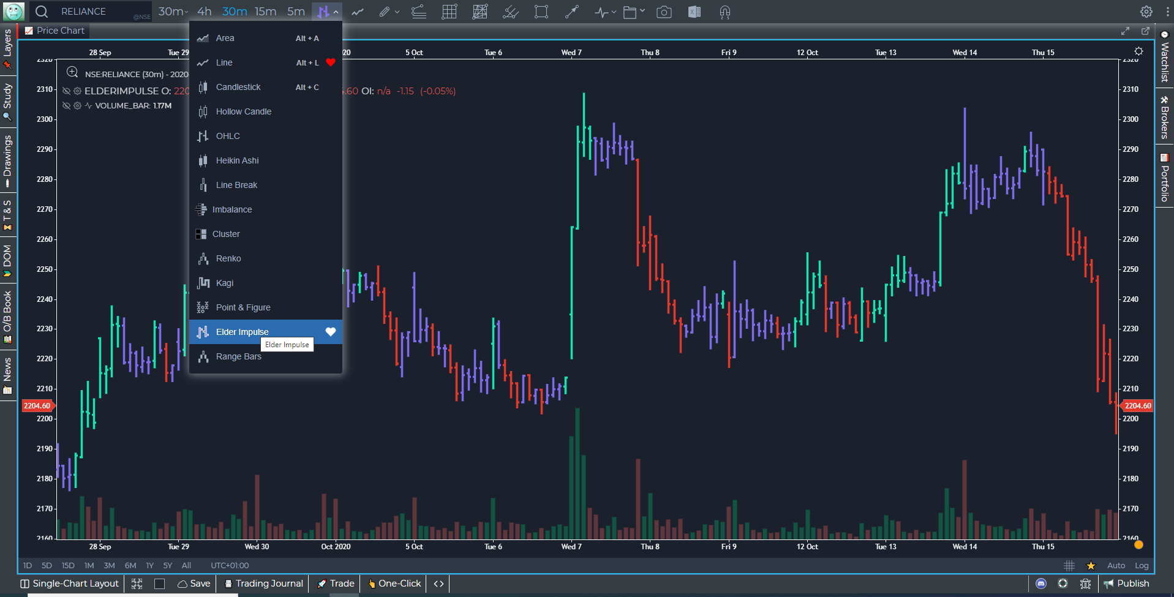Select Heikin Ashi chart type
Screen dimensions: 1174x597
click(266, 160)
